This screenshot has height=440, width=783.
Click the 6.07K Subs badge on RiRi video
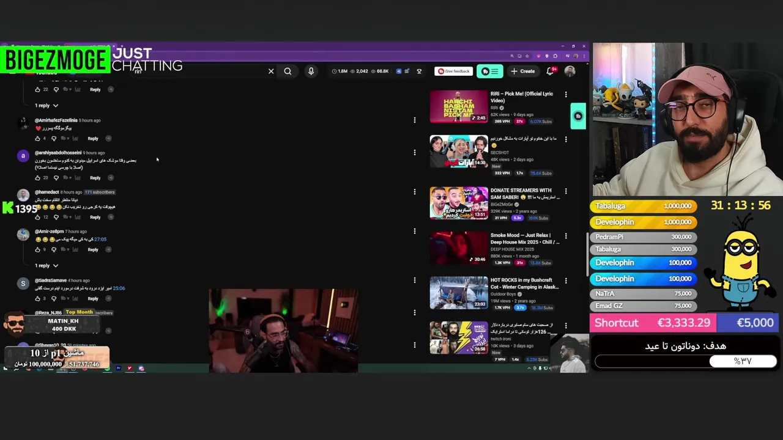[541, 122]
